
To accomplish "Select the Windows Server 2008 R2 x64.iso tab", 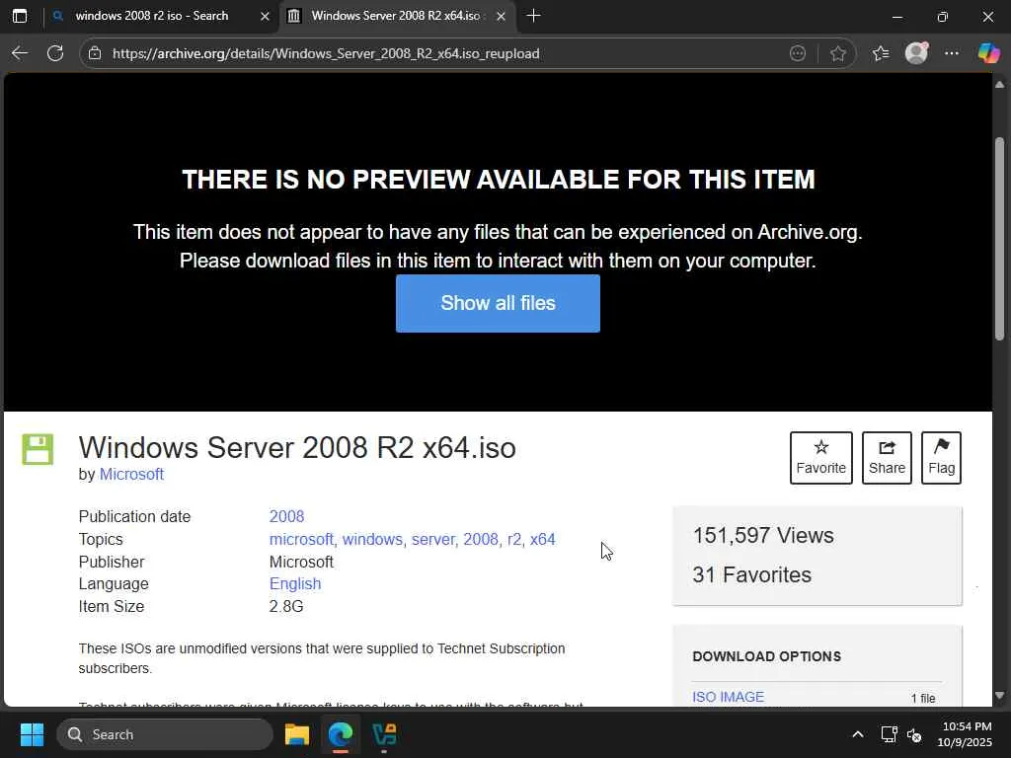I will click(x=395, y=16).
